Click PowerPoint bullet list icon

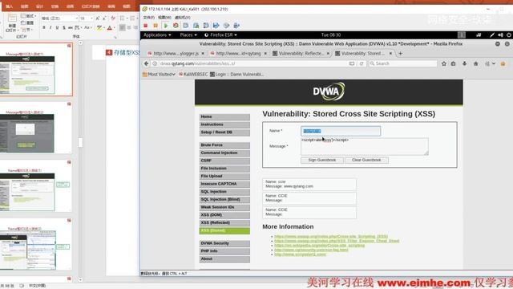coord(122,18)
